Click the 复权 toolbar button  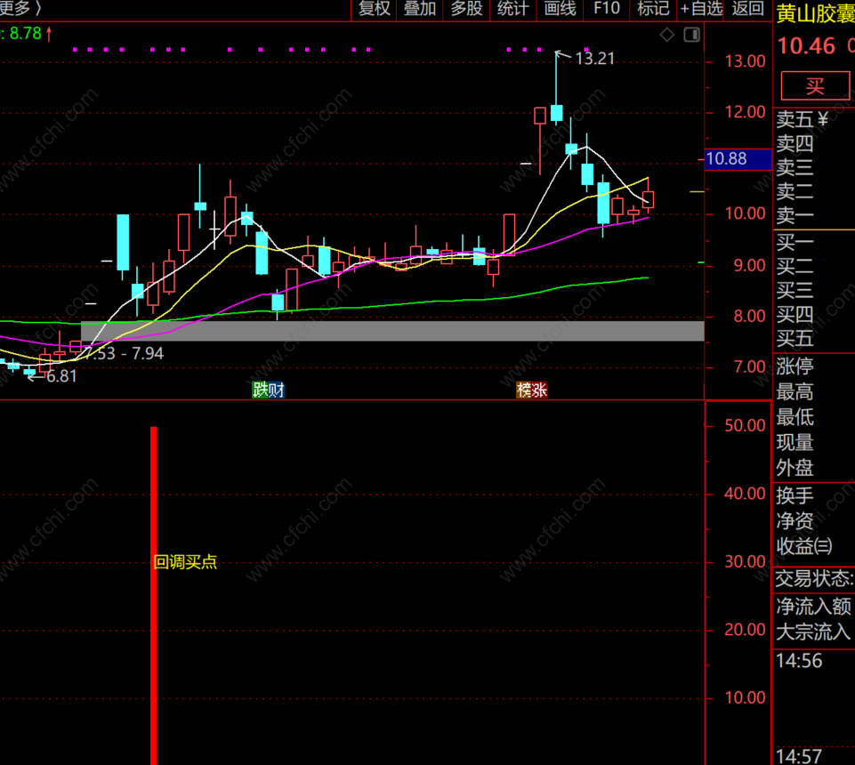[374, 9]
